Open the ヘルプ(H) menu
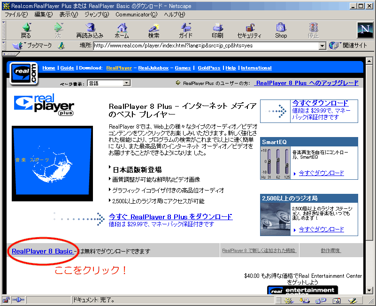This screenshot has width=376, height=306. (175, 15)
